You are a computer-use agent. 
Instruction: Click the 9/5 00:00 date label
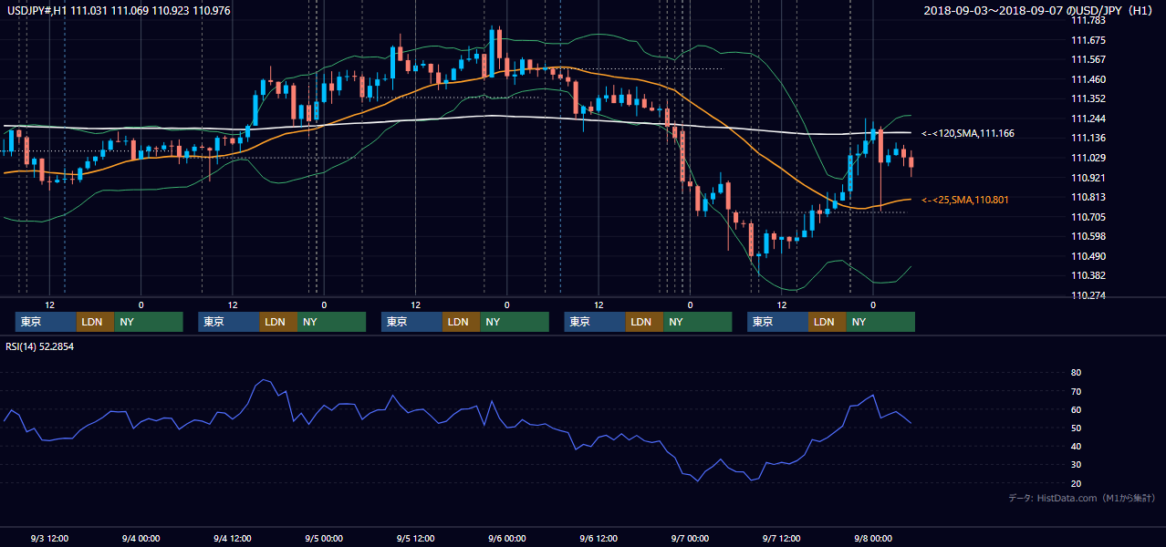point(324,538)
